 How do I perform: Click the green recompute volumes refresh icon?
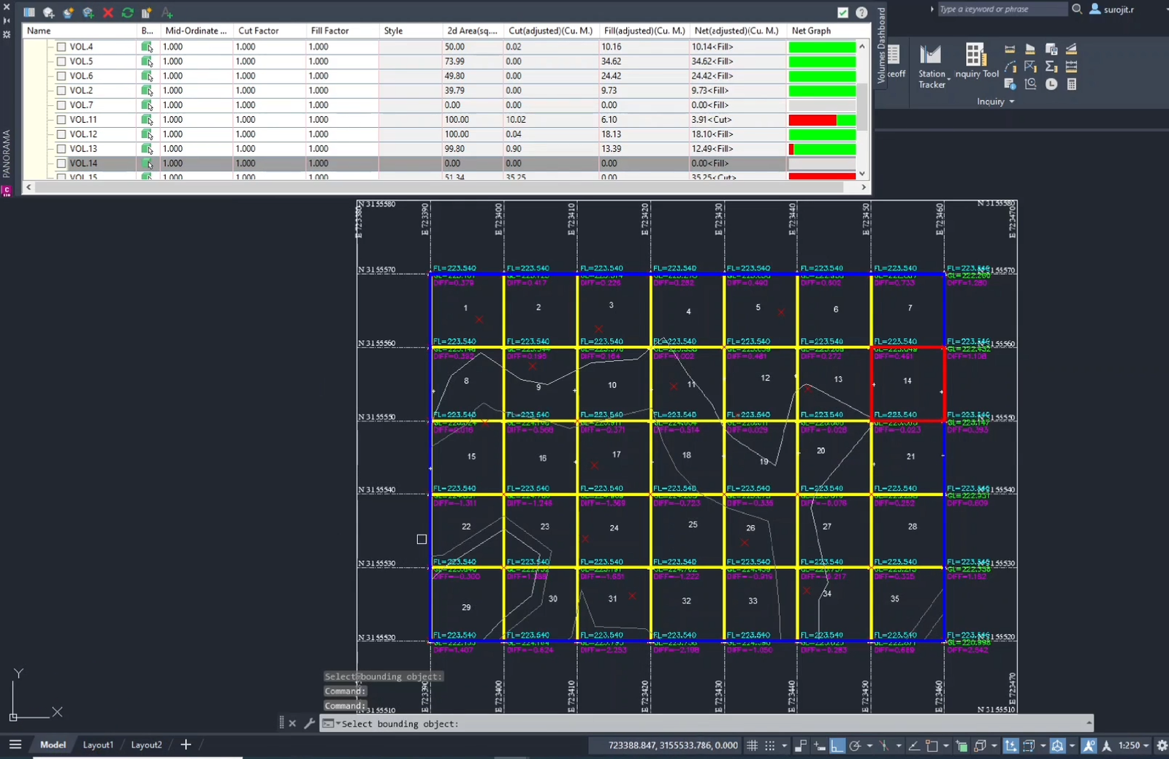[x=128, y=12]
